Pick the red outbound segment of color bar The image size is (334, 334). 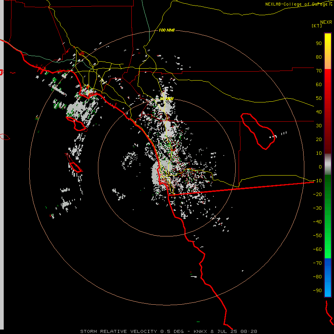328,111
